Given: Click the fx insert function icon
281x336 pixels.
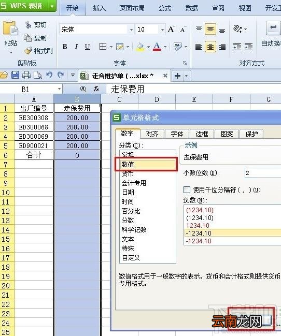Looking at the screenshot, I should [x=96, y=89].
